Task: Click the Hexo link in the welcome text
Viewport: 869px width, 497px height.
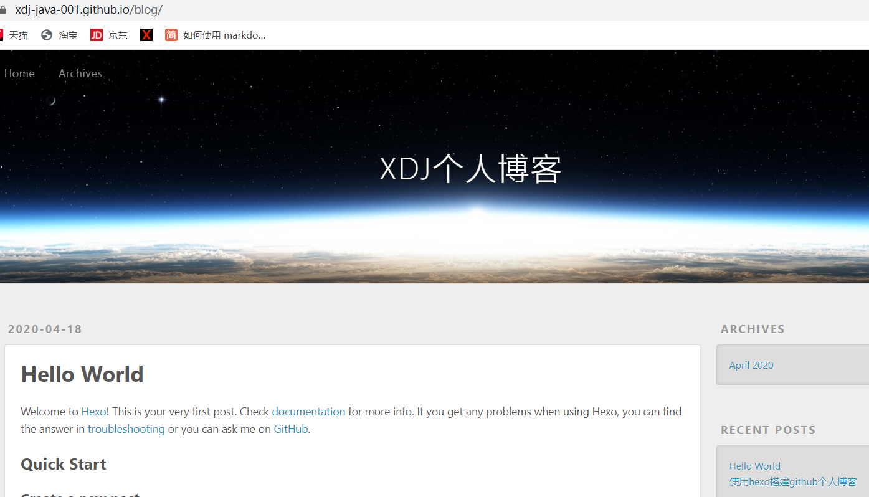Action: coord(93,411)
